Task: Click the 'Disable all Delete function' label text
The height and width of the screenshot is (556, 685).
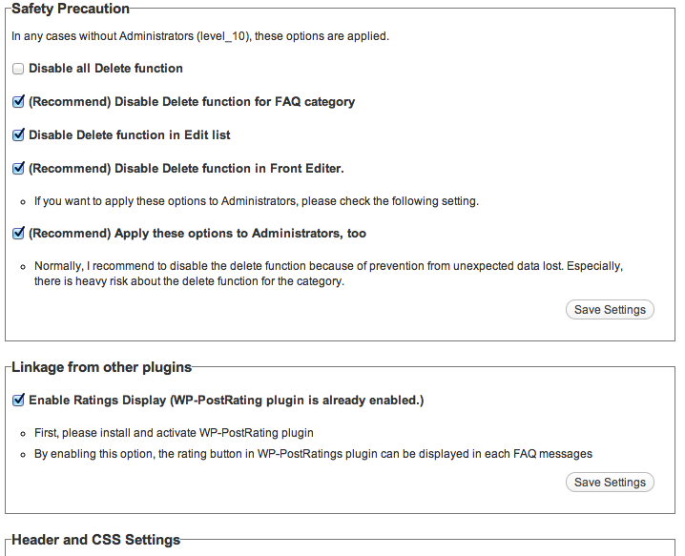Action: [x=106, y=69]
